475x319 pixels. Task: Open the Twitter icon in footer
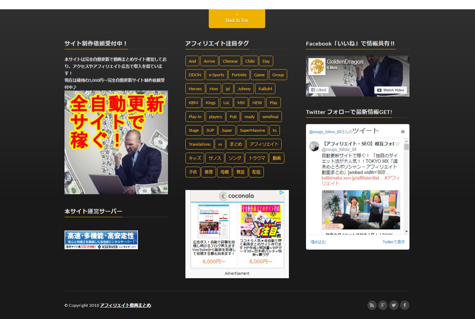point(394,305)
